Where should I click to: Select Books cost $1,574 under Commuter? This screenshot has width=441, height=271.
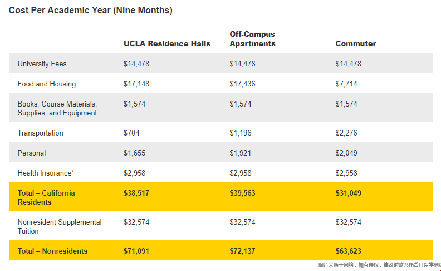pos(346,104)
